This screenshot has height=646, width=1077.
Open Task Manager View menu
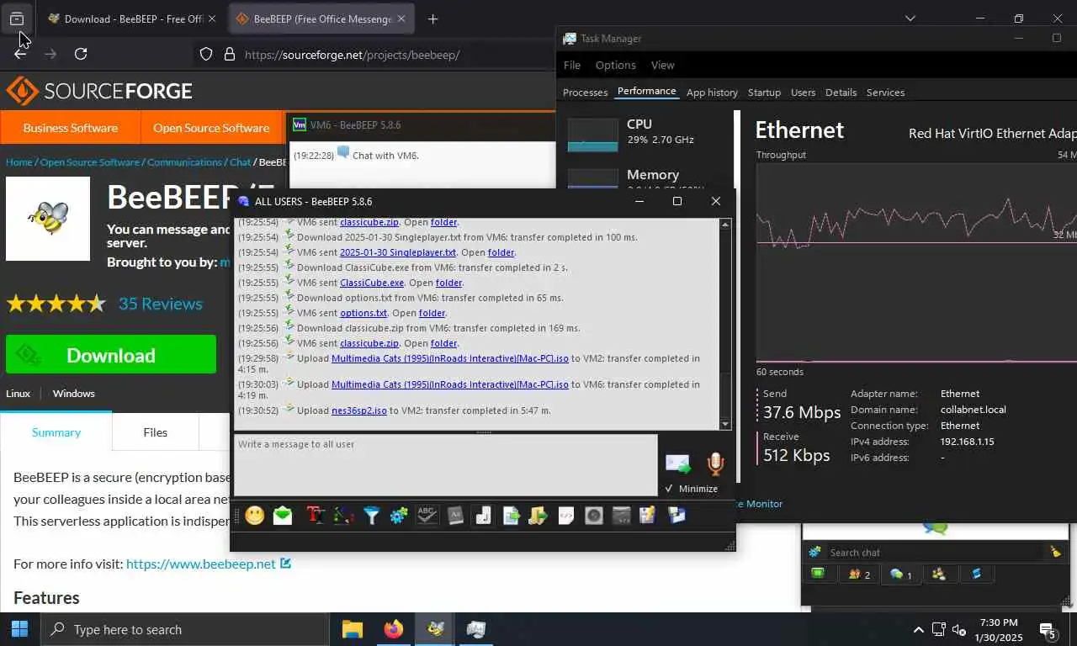[663, 65]
